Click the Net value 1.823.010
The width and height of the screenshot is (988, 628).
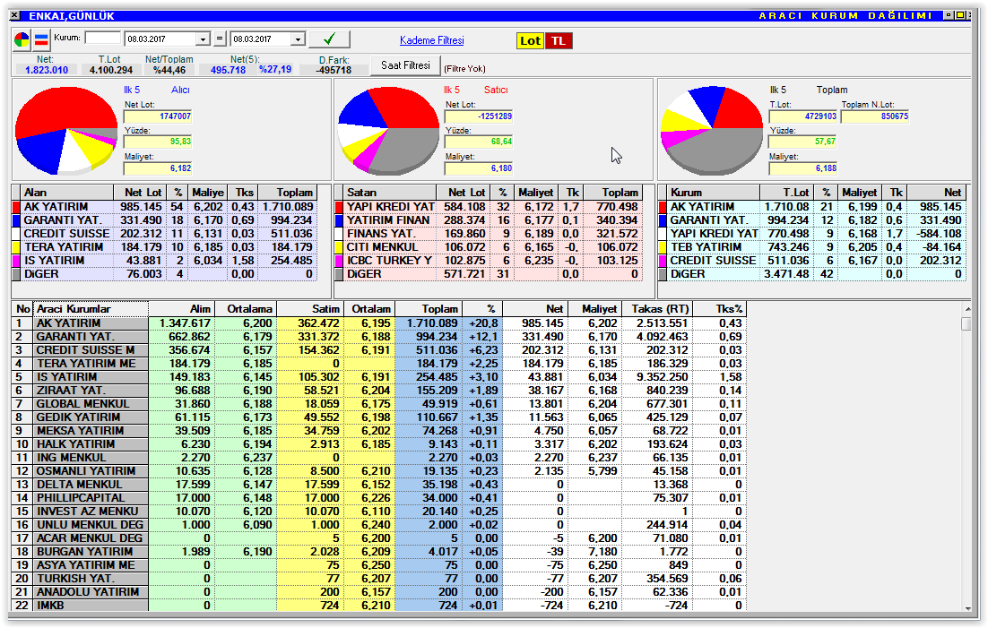tap(46, 70)
